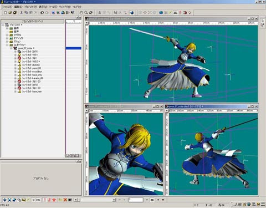Click the New document toolbar icon
The width and height of the screenshot is (266, 208).
pos(6,13)
